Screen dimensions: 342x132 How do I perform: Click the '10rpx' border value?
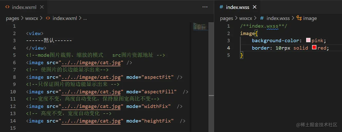click(x=283, y=48)
